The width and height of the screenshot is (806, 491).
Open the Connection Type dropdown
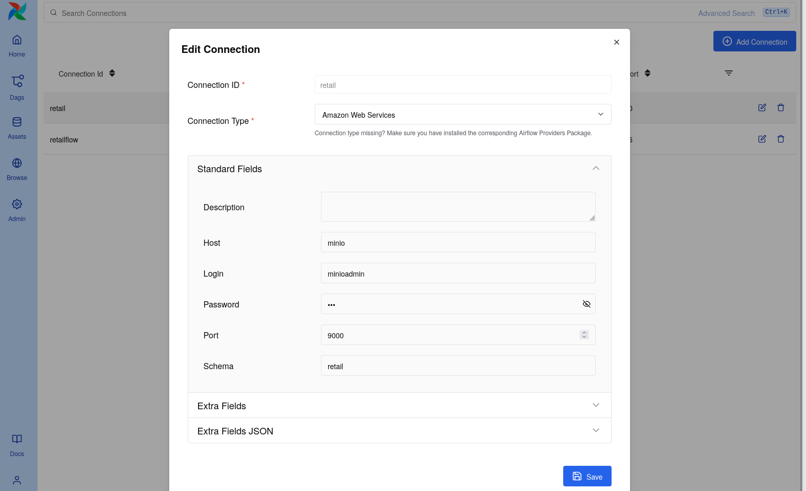point(463,114)
